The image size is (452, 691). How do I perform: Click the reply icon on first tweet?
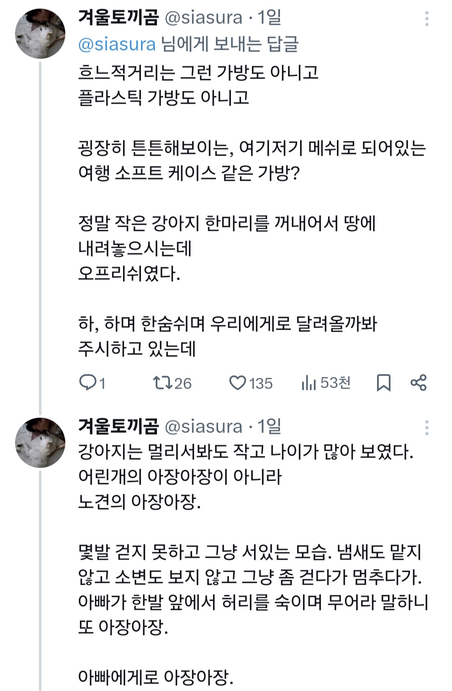coord(88,382)
